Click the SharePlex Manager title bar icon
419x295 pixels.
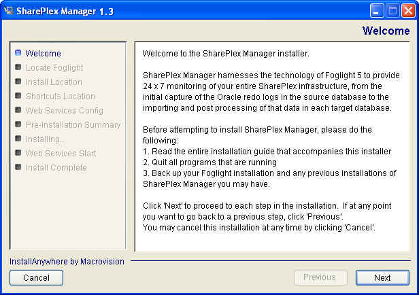[x=9, y=11]
